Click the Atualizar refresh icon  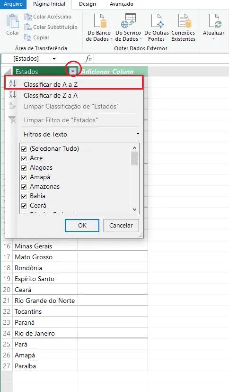215,20
